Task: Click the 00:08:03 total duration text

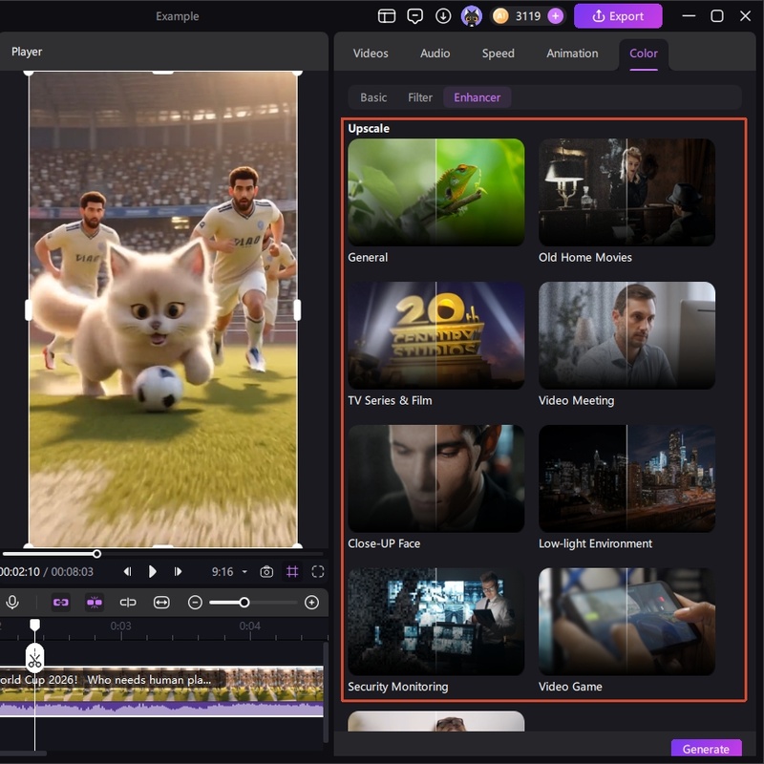Action: click(73, 571)
